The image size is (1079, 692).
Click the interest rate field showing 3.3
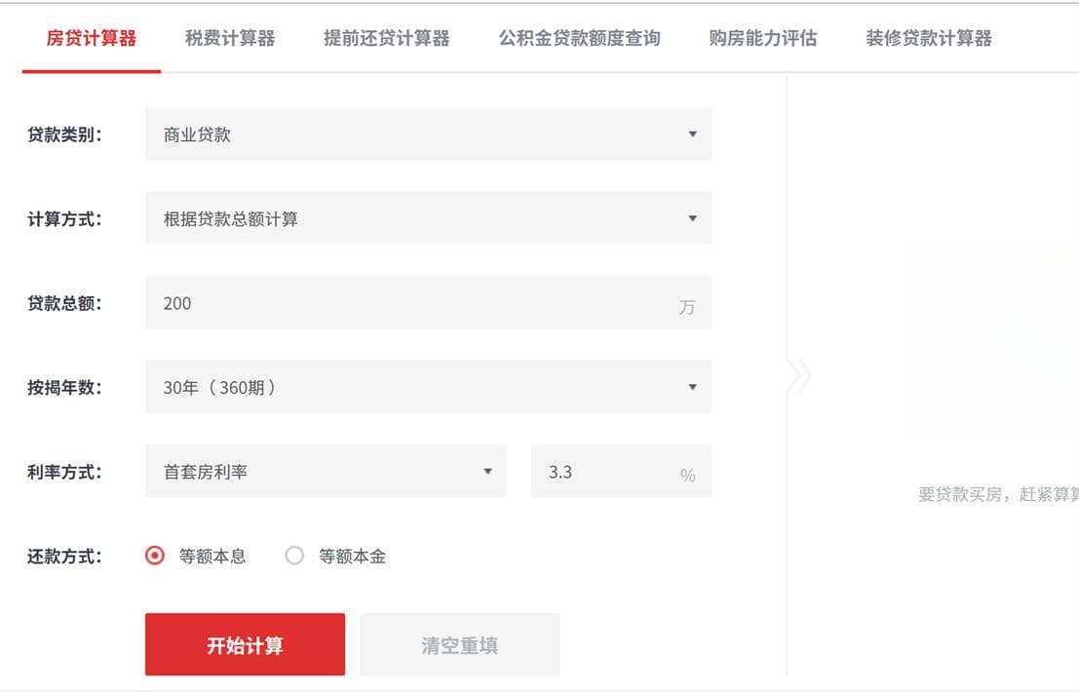621,471
